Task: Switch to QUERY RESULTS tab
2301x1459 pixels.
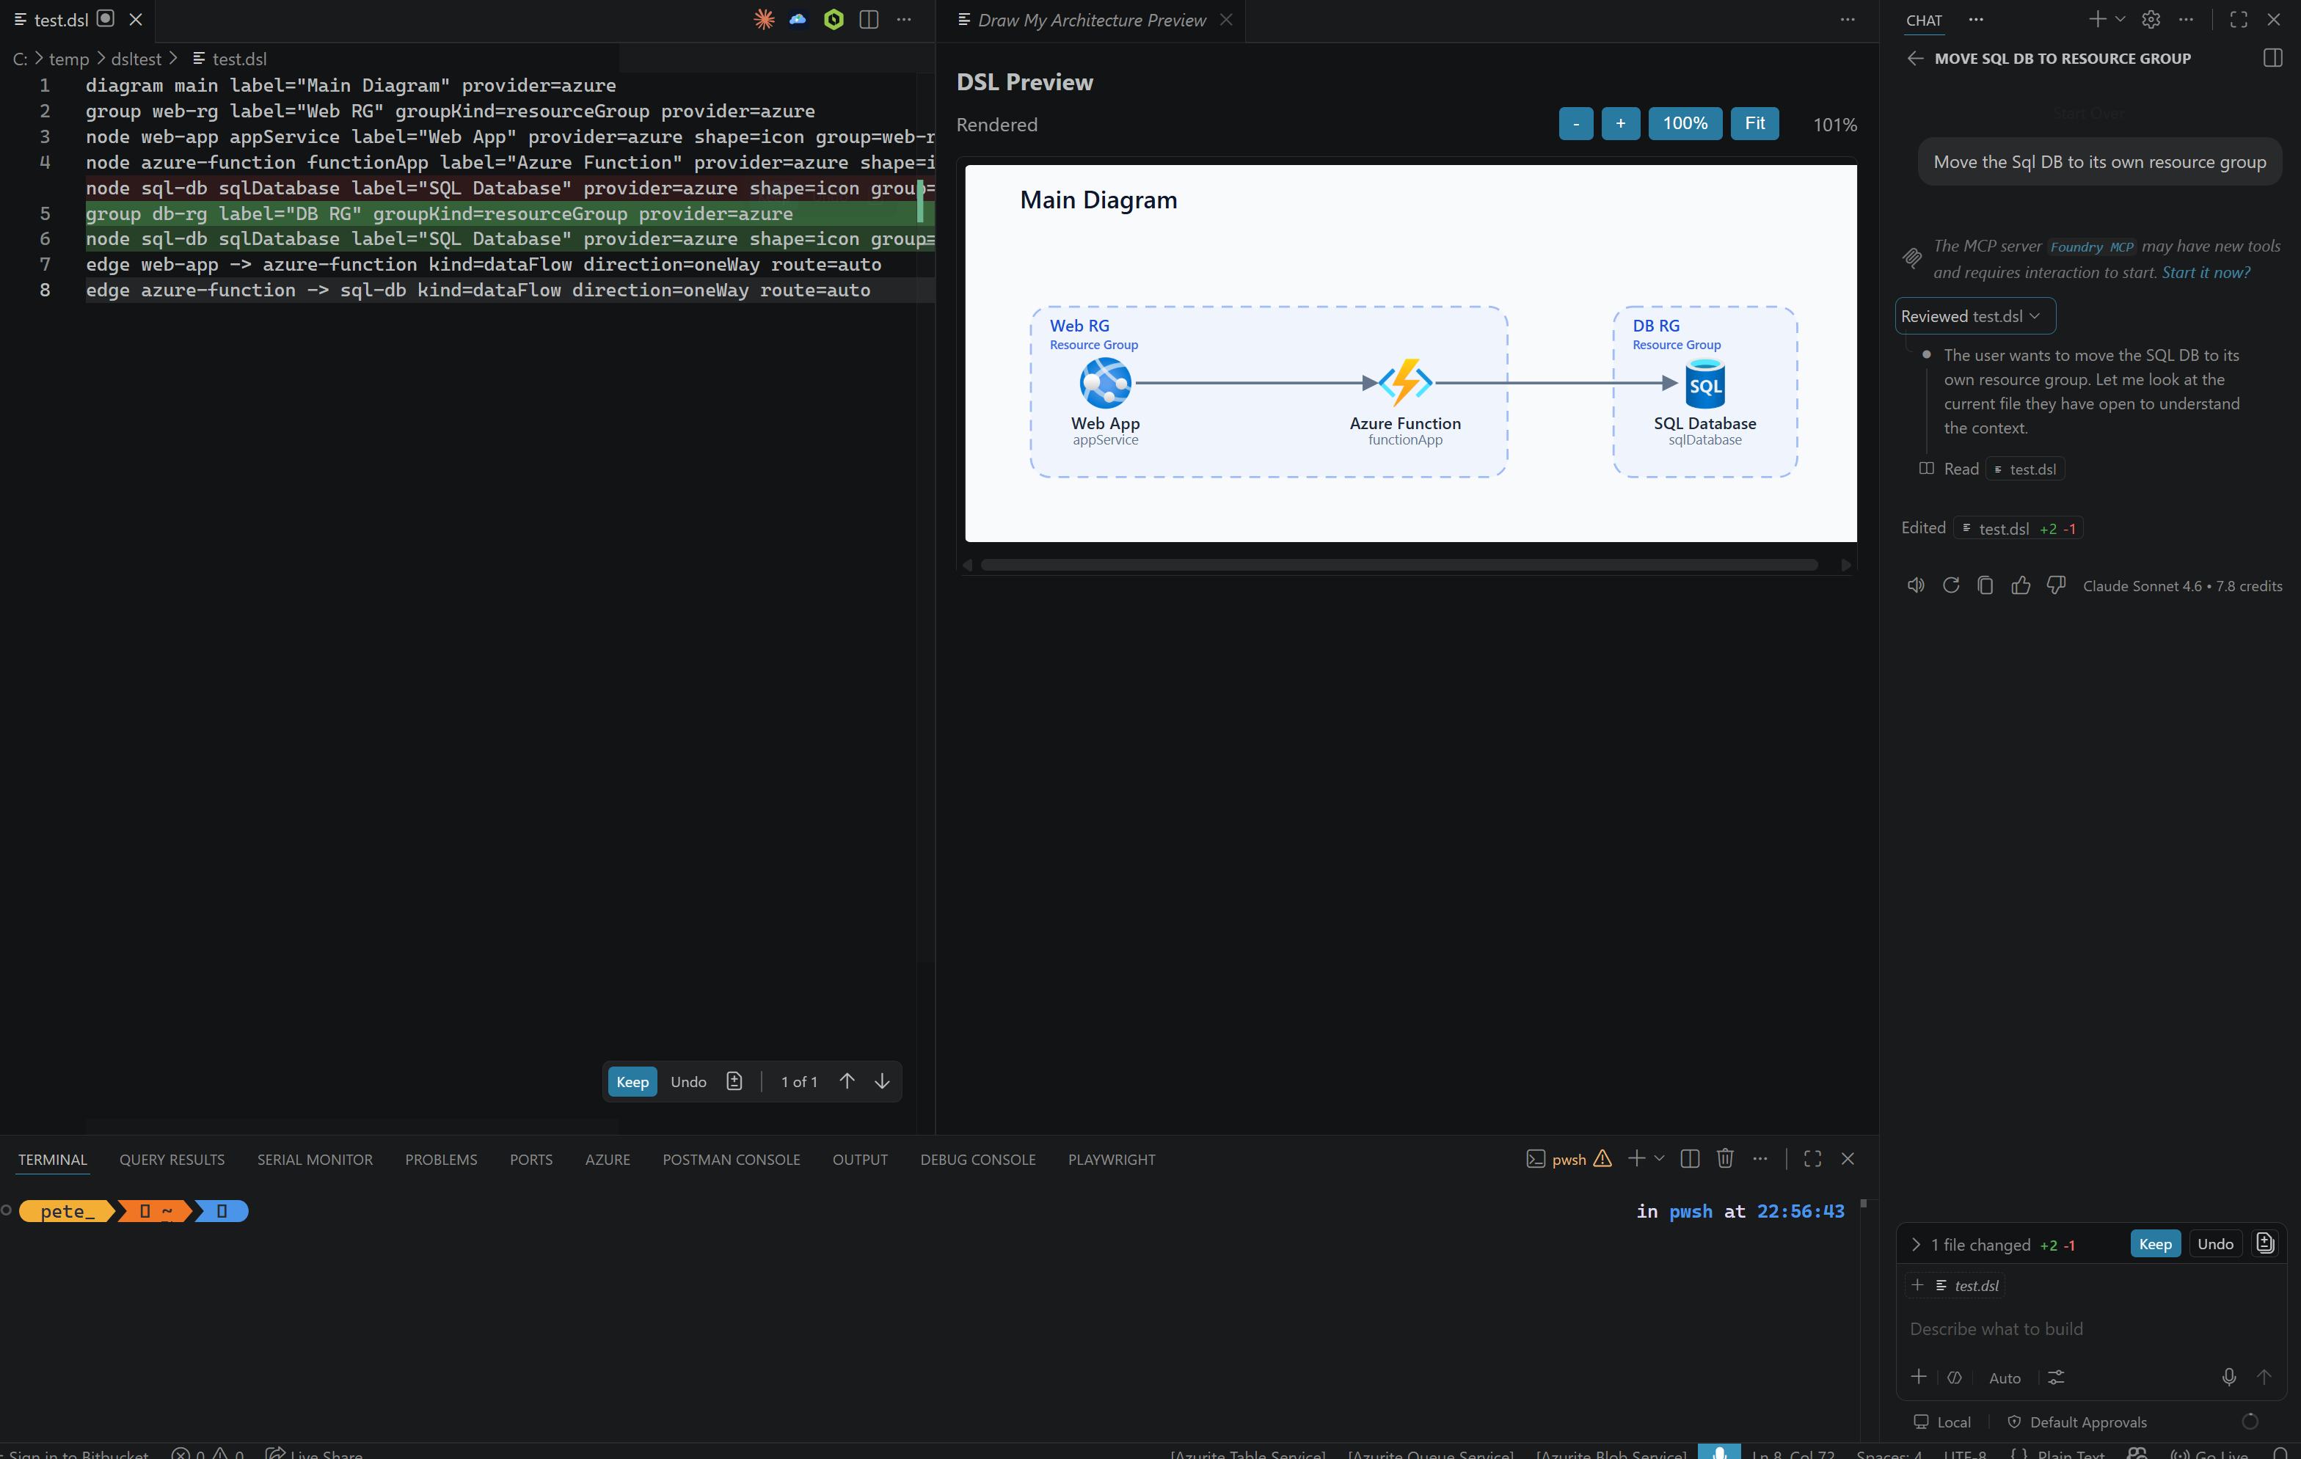Action: 172,1159
